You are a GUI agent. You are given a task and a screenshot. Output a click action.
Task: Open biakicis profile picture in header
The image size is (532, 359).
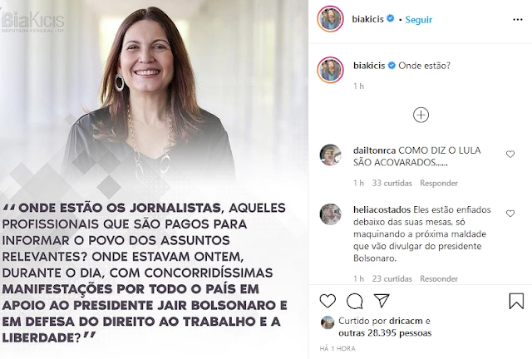330,18
